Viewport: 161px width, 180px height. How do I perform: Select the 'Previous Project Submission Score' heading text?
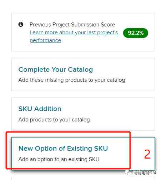pos(72,25)
